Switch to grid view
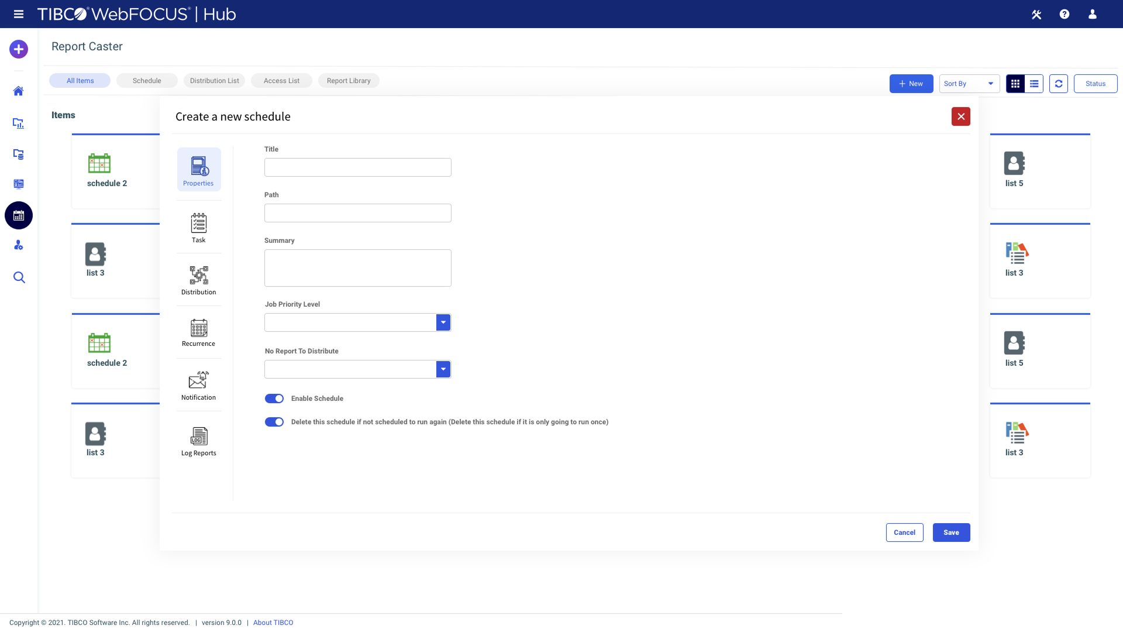The width and height of the screenshot is (1123, 632). (1015, 84)
